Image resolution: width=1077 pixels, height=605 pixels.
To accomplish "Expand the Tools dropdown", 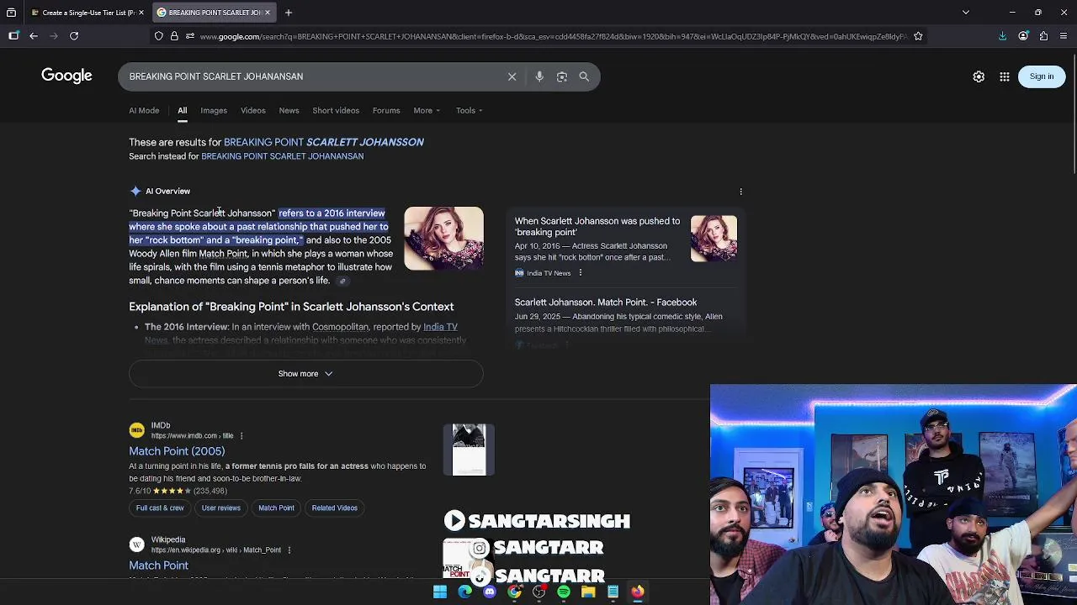I will point(469,111).
